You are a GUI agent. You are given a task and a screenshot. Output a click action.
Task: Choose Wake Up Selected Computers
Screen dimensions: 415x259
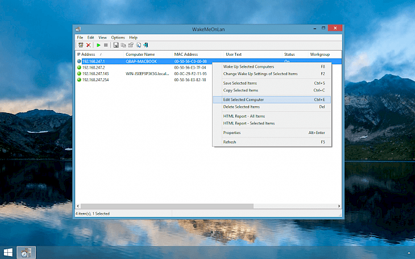click(x=272, y=66)
